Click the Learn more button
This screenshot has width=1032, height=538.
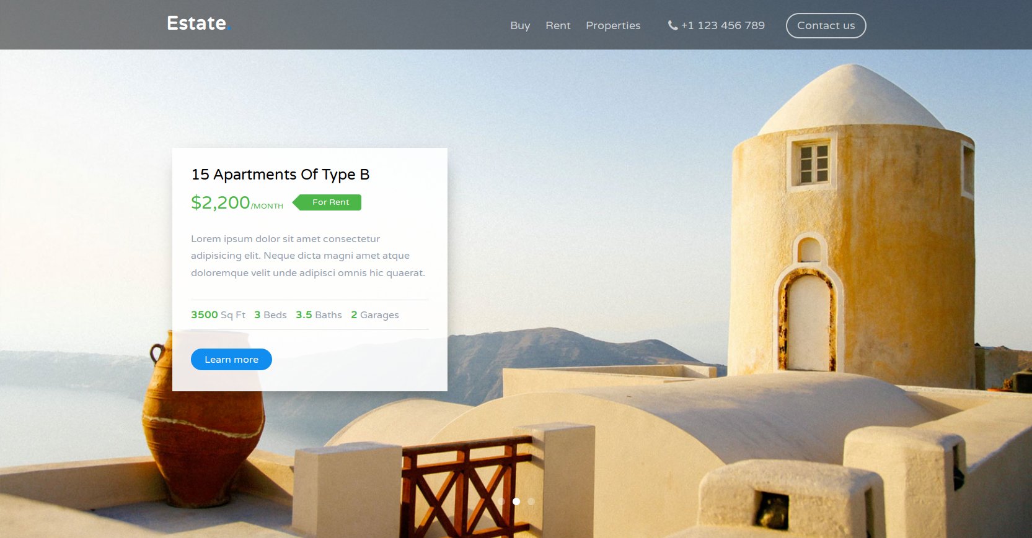click(231, 360)
